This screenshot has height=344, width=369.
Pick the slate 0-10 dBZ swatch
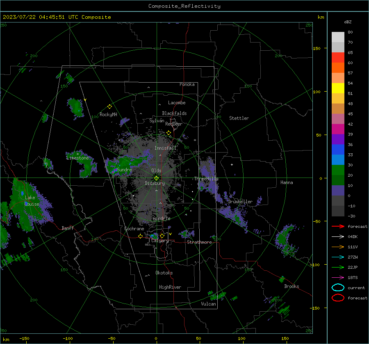(338, 191)
